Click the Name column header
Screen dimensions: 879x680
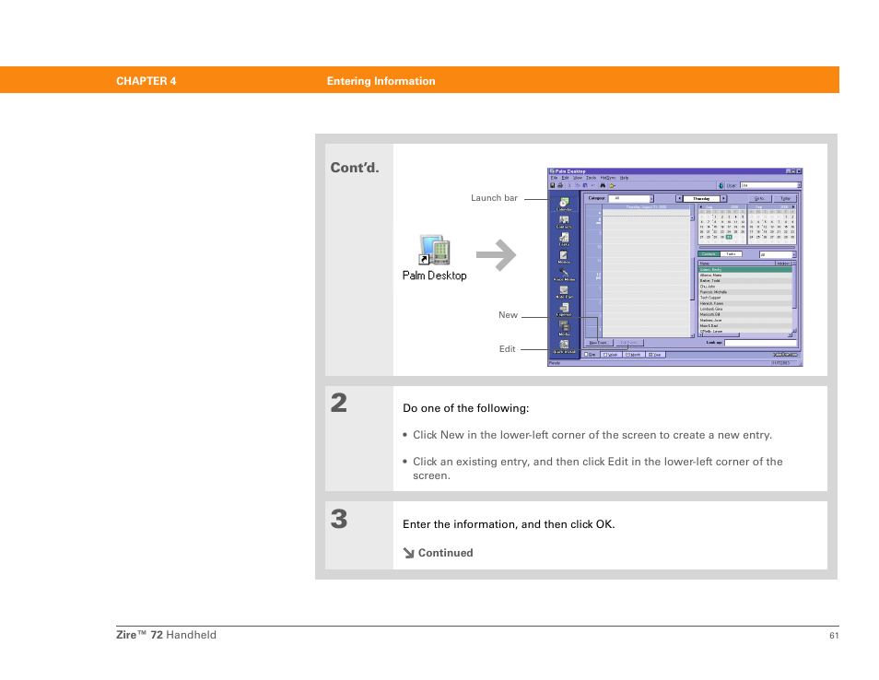[736, 263]
